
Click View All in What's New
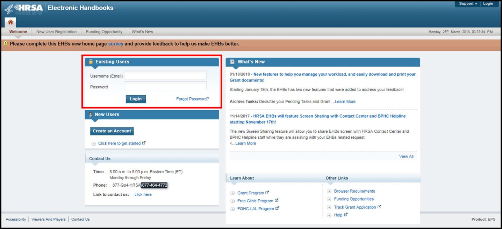coord(406,157)
